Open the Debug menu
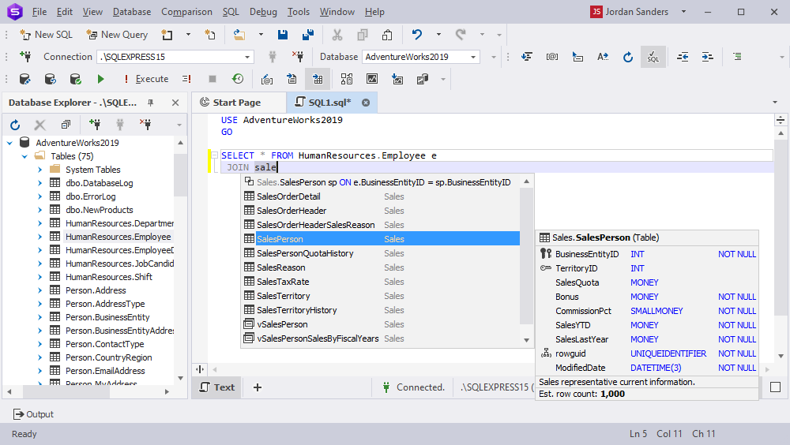This screenshot has width=790, height=445. click(x=263, y=12)
